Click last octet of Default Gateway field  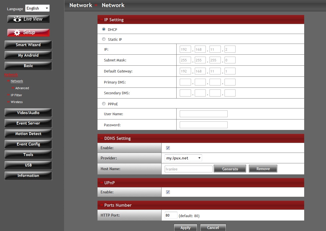point(230,71)
